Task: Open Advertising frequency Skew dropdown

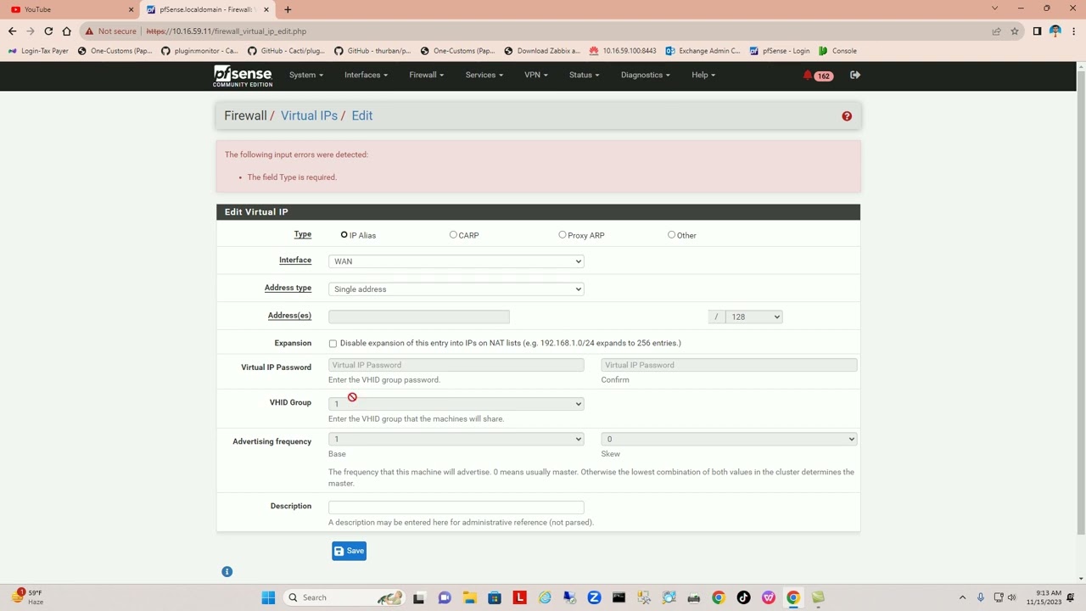Action: pyautogui.click(x=729, y=439)
